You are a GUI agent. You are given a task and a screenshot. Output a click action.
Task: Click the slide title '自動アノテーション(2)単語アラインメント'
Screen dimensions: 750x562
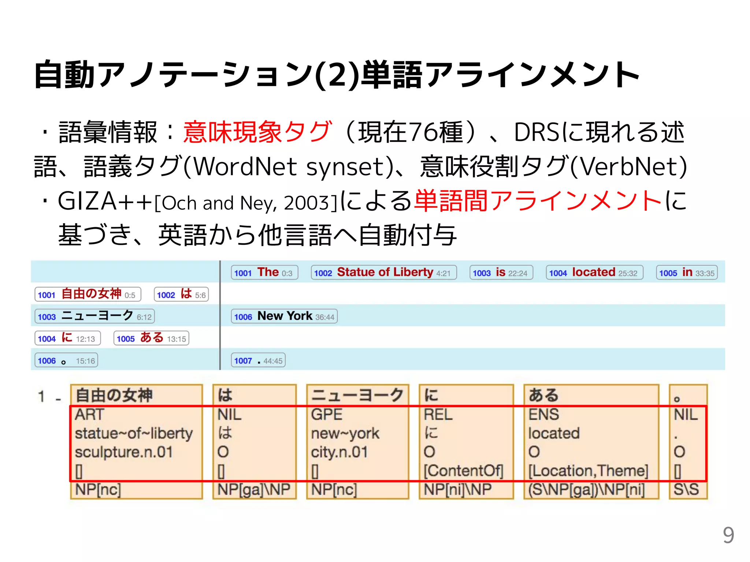[337, 75]
